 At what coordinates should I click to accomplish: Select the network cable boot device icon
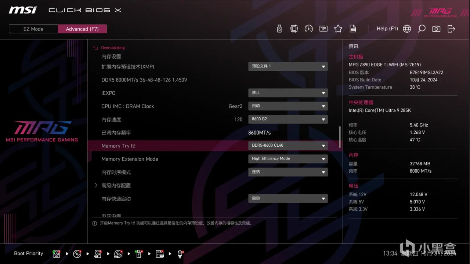[x=180, y=254]
